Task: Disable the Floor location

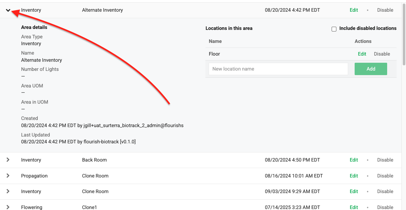Action: tap(382, 54)
